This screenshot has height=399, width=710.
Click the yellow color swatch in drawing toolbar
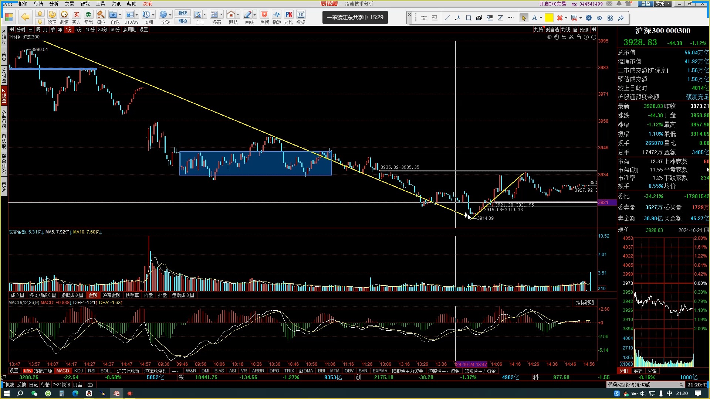click(x=549, y=18)
